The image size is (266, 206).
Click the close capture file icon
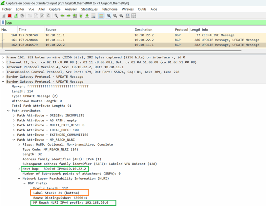tap(42, 16)
